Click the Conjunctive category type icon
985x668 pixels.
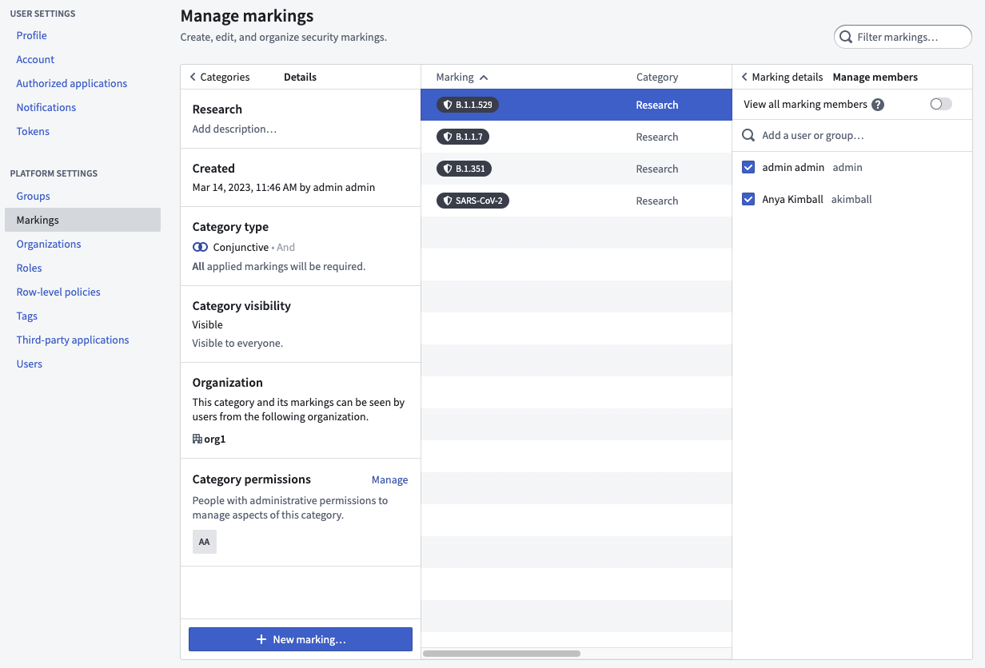pyautogui.click(x=200, y=248)
